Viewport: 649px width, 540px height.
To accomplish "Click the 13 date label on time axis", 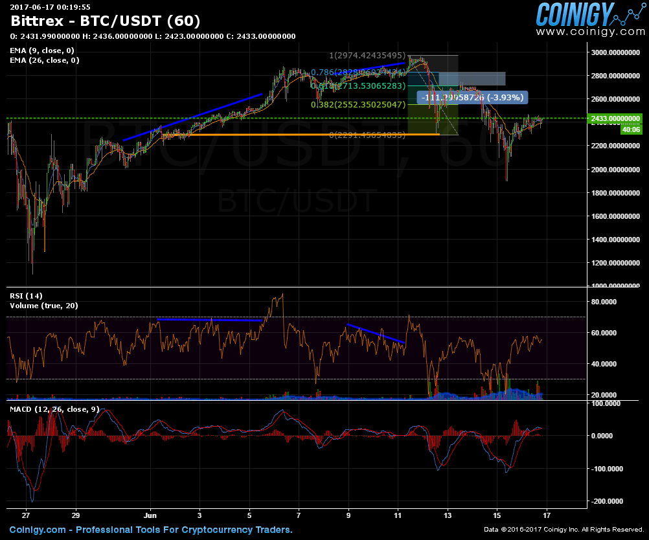I will 448,515.
